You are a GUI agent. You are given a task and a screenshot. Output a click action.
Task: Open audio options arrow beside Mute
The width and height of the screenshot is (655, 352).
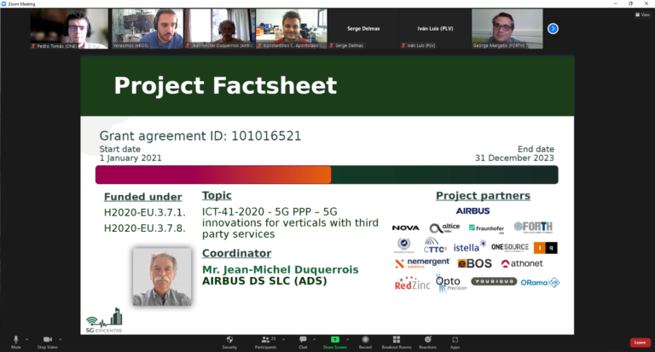click(x=26, y=339)
